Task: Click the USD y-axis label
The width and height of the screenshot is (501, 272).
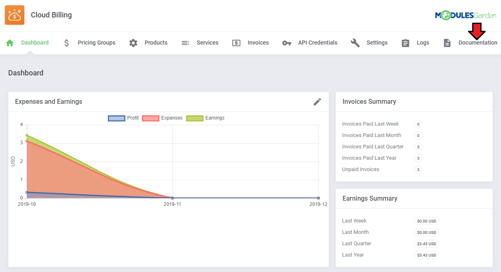Action: [13, 161]
